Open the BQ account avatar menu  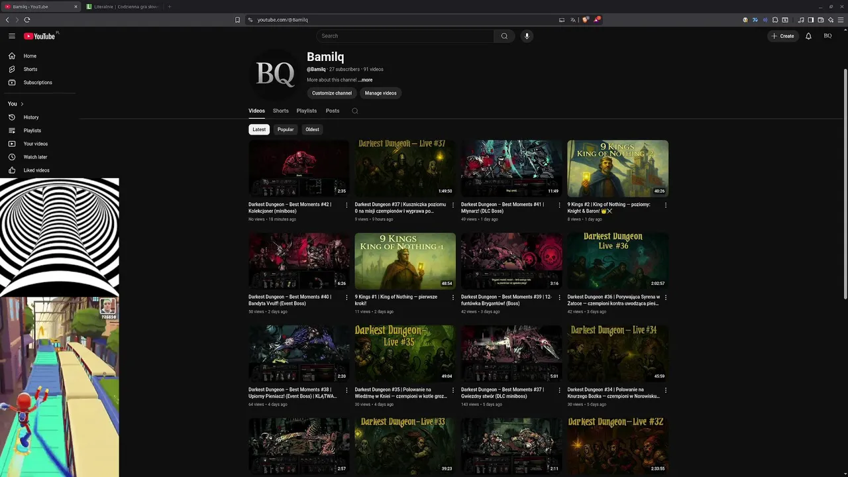pos(827,36)
